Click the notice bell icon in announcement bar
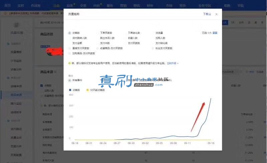This screenshot has height=163, width=267. click(5, 13)
